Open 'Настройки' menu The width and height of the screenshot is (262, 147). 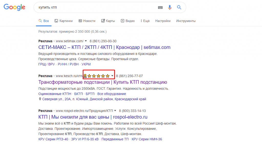point(163,21)
